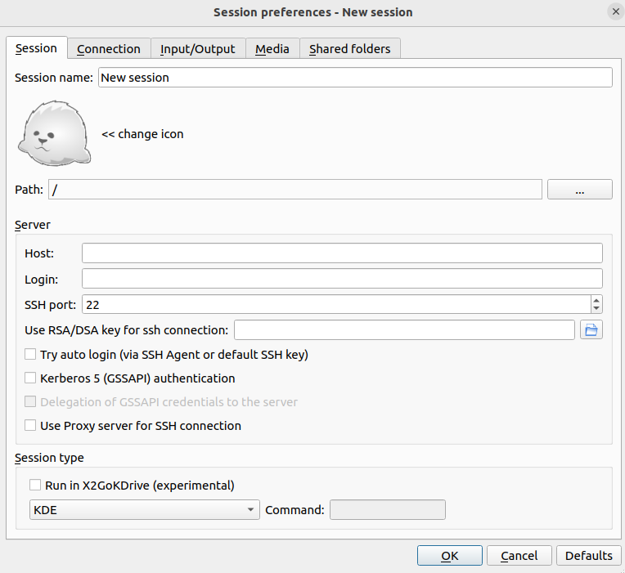The width and height of the screenshot is (625, 573).
Task: Click the Cancel button
Action: (x=519, y=556)
